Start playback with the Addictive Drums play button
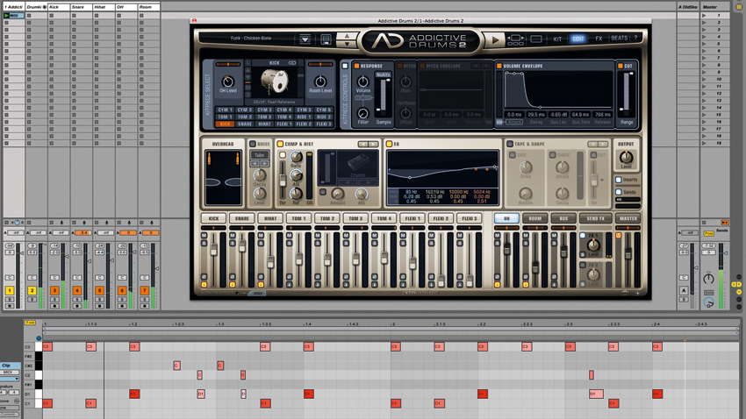Viewport: 746px width, 419px height. [x=495, y=40]
